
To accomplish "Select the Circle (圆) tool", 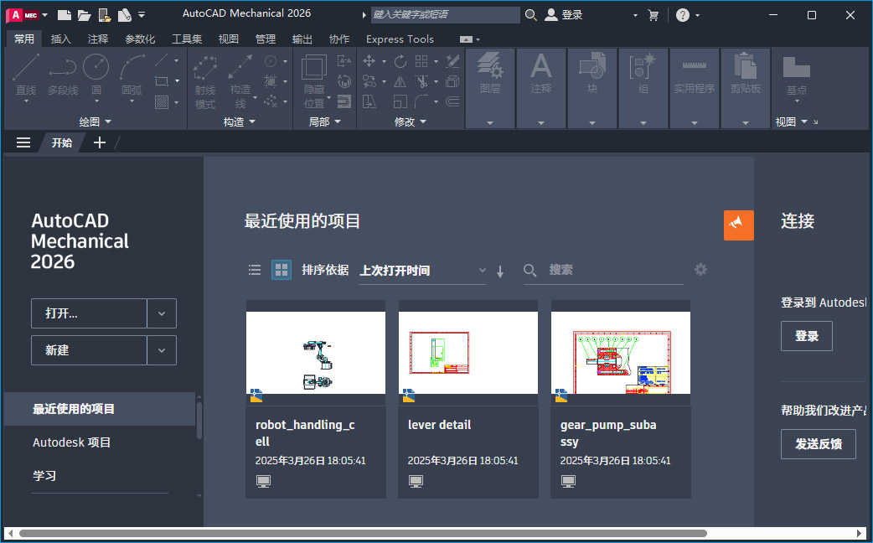I will [x=96, y=71].
